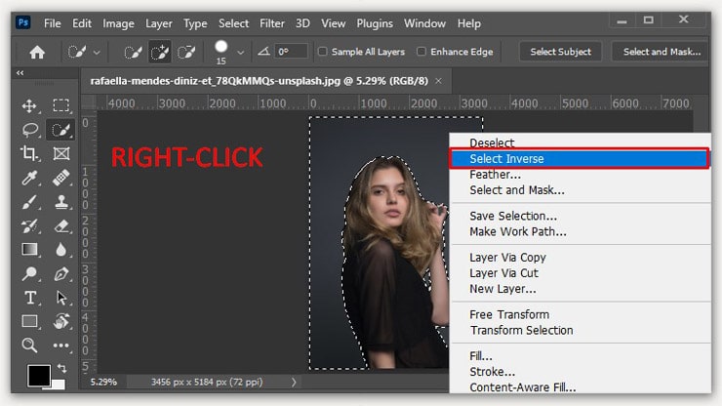Choose the Eyedropper tool

pos(29,178)
